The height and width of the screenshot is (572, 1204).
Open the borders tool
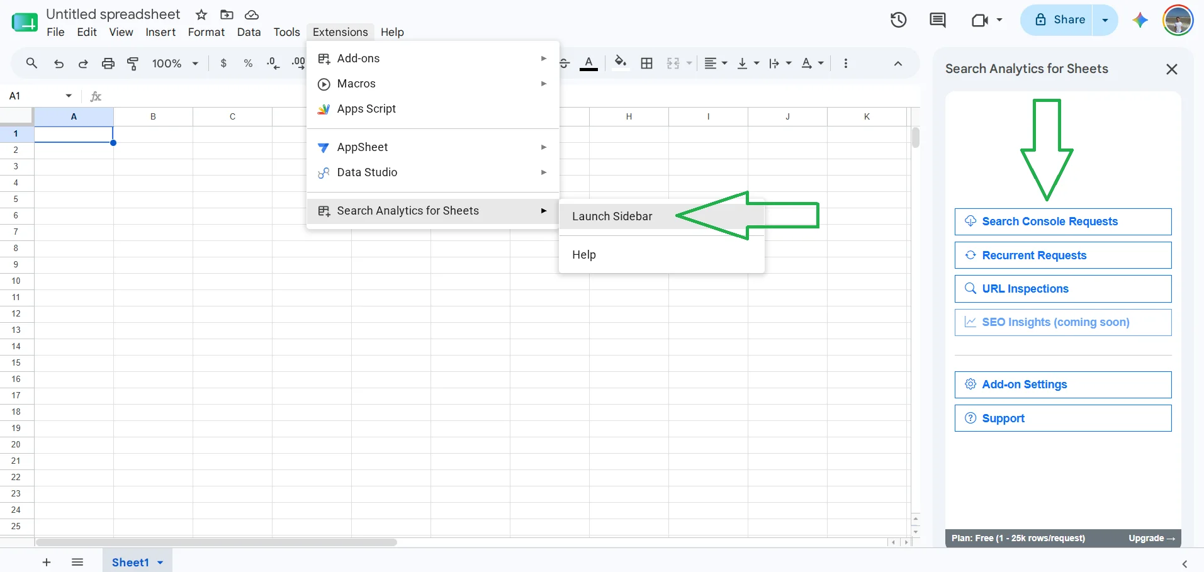(x=646, y=63)
